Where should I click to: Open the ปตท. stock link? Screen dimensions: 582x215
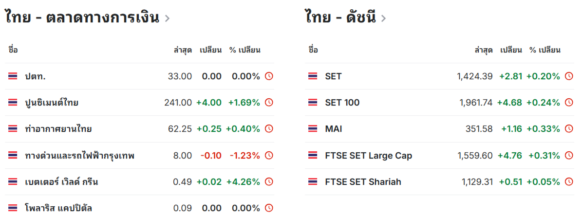pyautogui.click(x=35, y=76)
